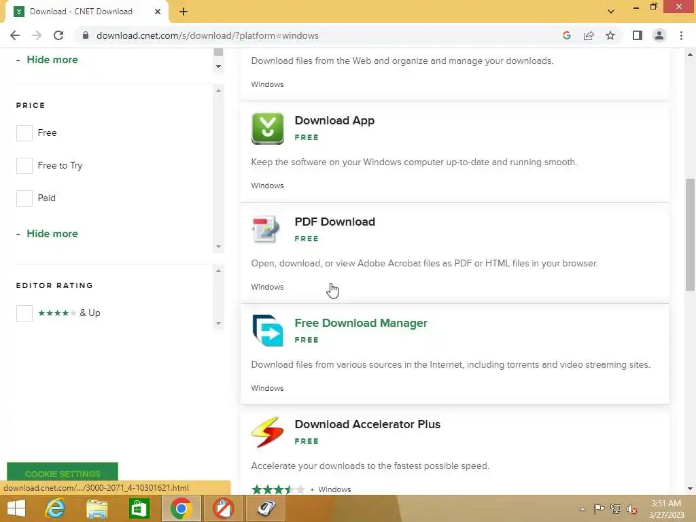Click the top Hide more link

52,60
